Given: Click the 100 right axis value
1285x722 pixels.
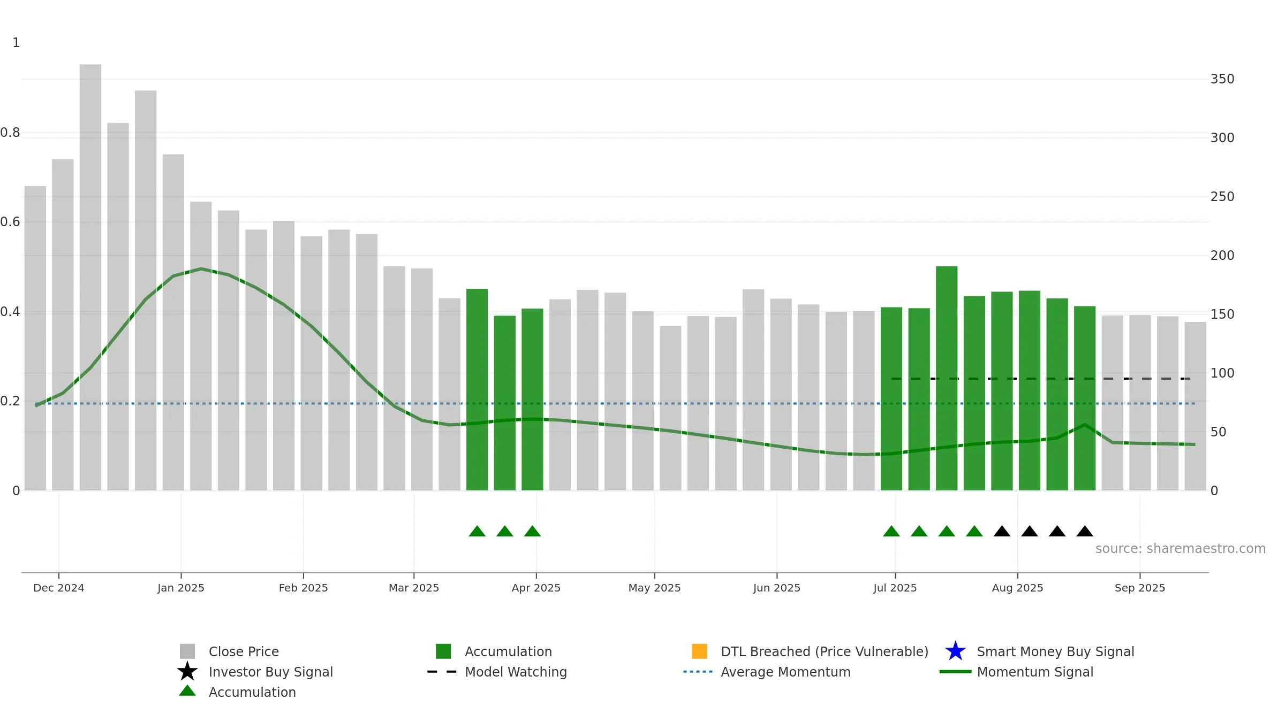Looking at the screenshot, I should [1222, 373].
